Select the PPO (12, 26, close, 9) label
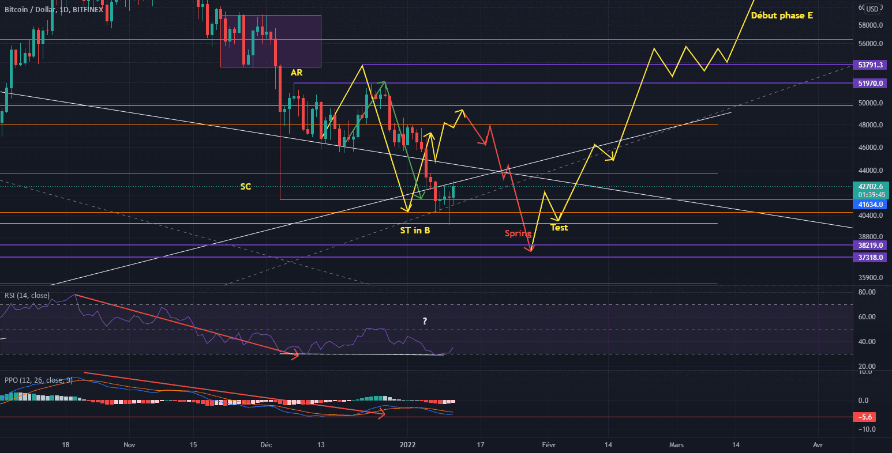 pos(39,380)
